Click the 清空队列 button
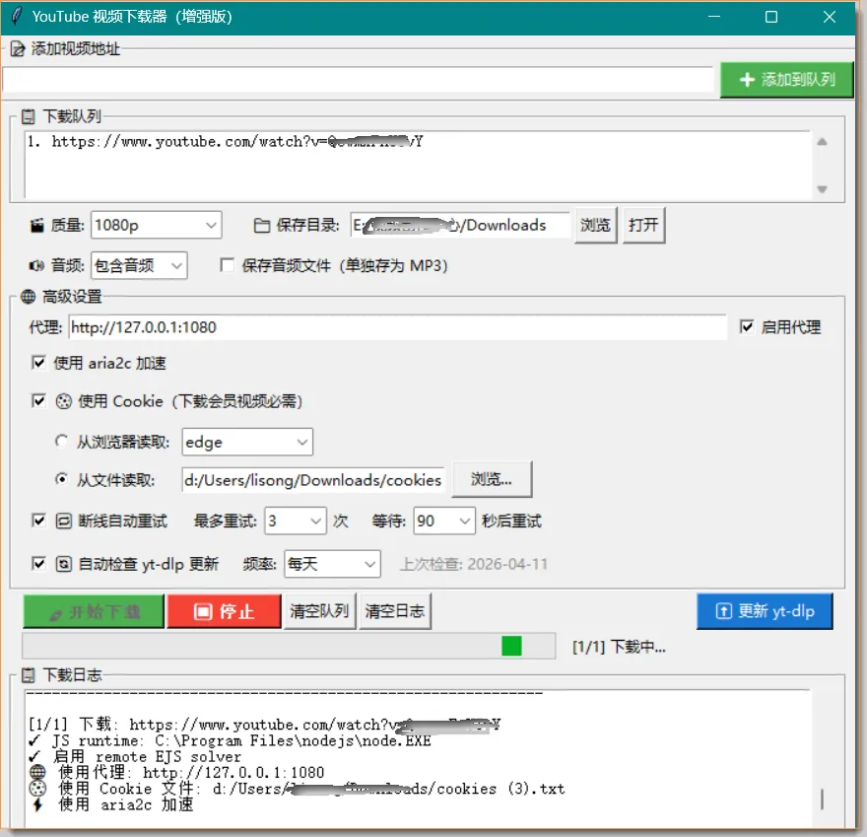Screen dimensions: 867x837 319,611
